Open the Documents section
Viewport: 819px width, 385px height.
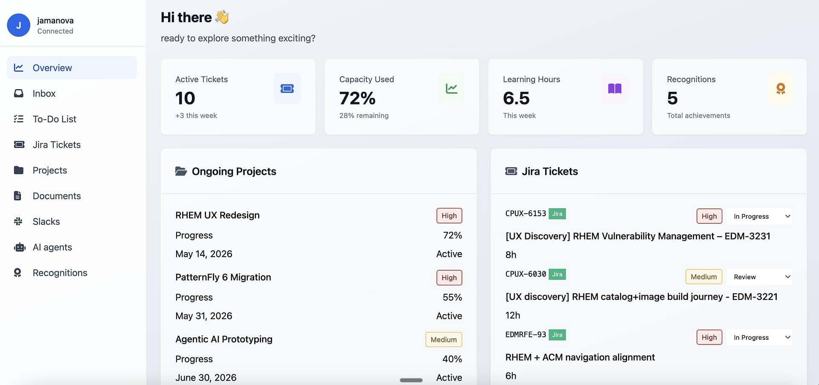point(56,196)
